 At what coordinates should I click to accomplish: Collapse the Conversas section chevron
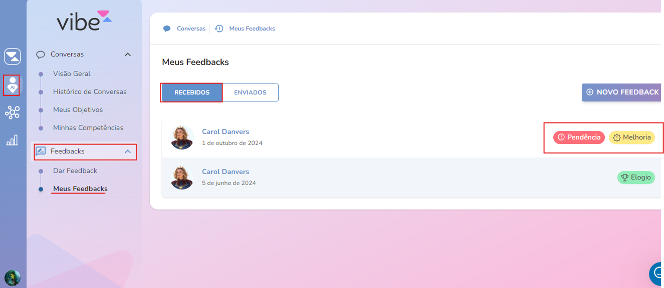click(128, 54)
